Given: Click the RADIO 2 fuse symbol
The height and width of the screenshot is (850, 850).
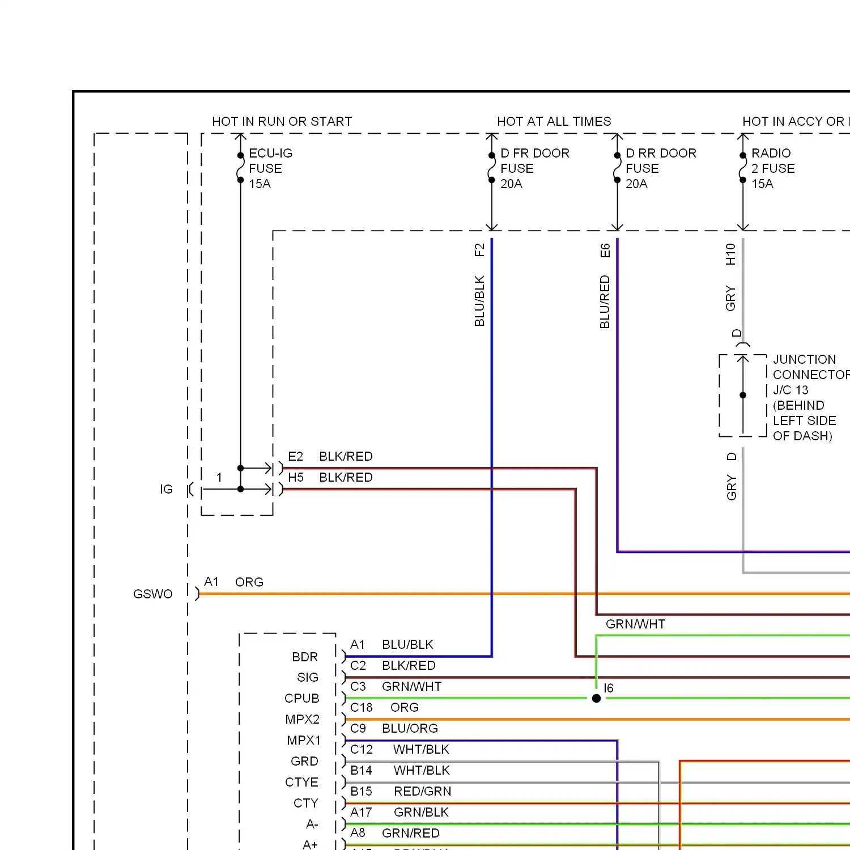Looking at the screenshot, I should click(x=743, y=167).
